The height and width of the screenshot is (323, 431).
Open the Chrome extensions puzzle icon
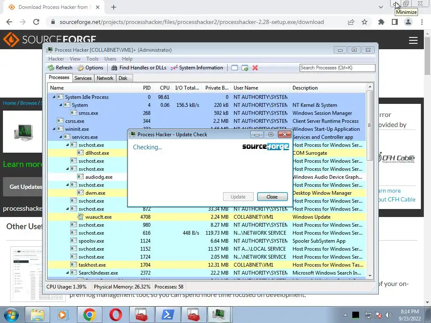pyautogui.click(x=381, y=22)
